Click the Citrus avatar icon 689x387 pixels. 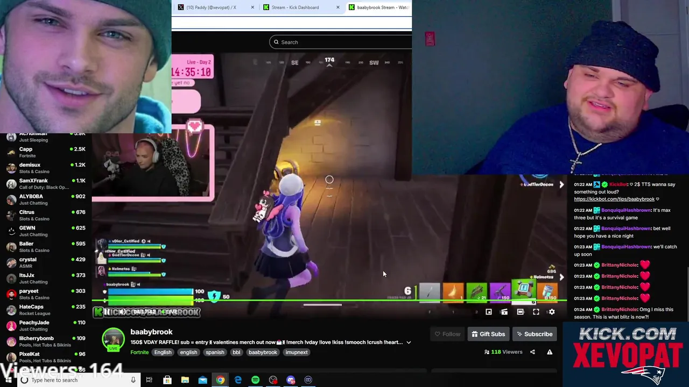coord(11,216)
